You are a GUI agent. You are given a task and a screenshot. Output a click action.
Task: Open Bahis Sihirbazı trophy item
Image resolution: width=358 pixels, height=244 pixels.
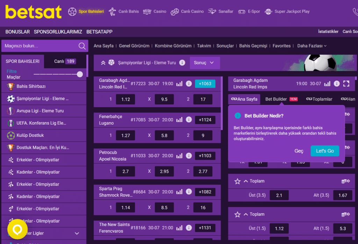[x=44, y=86]
